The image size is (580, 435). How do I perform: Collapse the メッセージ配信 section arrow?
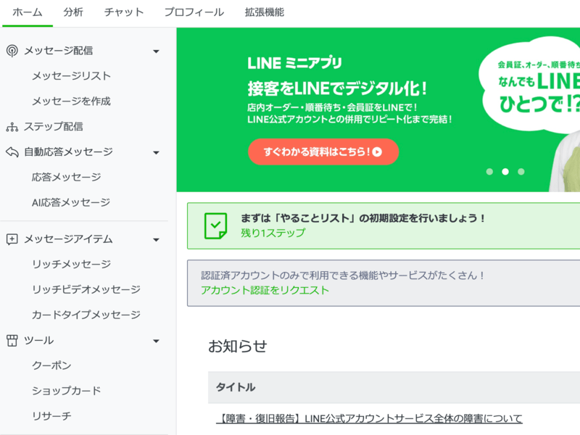(156, 51)
